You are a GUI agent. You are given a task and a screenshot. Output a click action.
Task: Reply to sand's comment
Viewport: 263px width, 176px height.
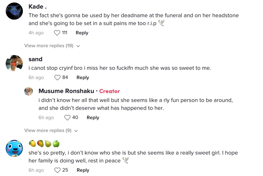coord(83,77)
